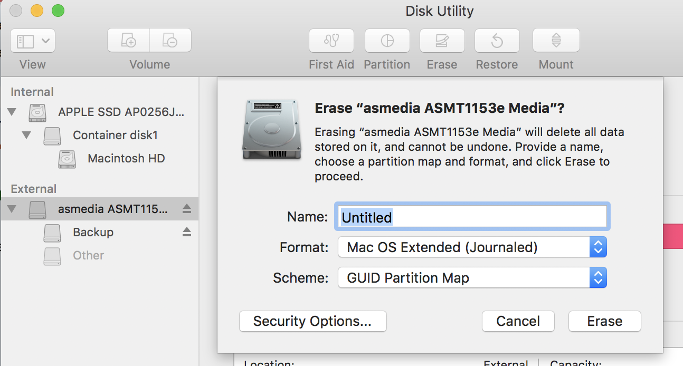This screenshot has width=683, height=366.
Task: Open the View sidebar dropdown
Action: [x=32, y=41]
